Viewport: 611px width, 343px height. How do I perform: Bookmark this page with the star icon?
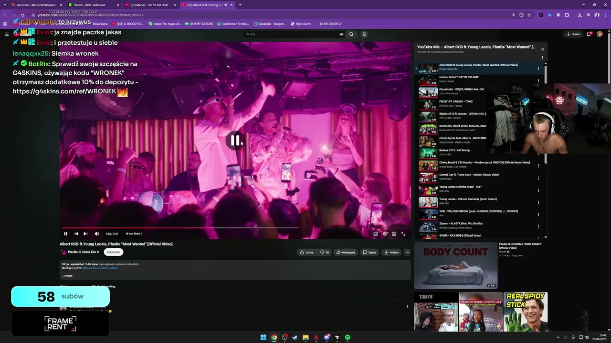point(529,15)
